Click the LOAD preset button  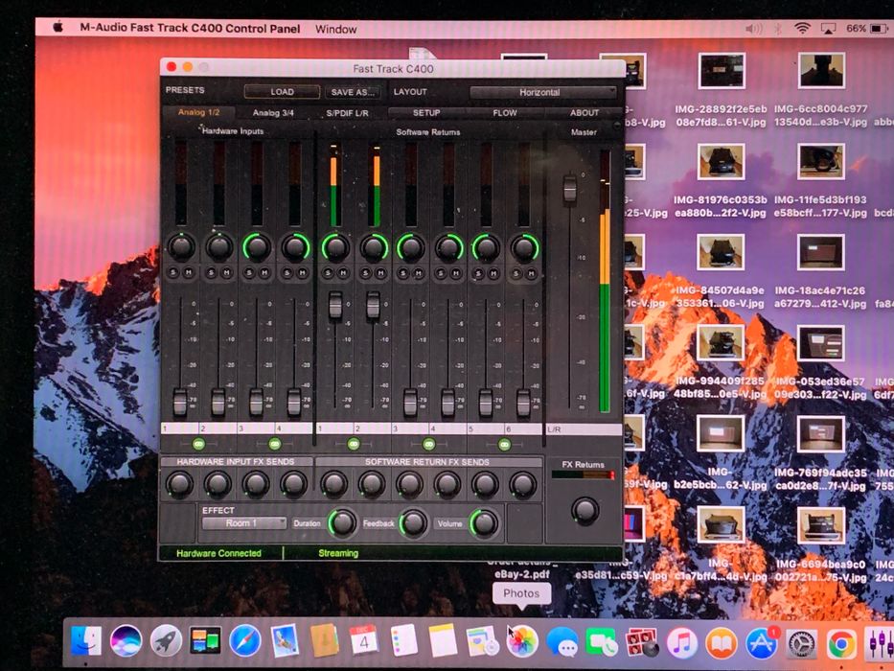282,91
